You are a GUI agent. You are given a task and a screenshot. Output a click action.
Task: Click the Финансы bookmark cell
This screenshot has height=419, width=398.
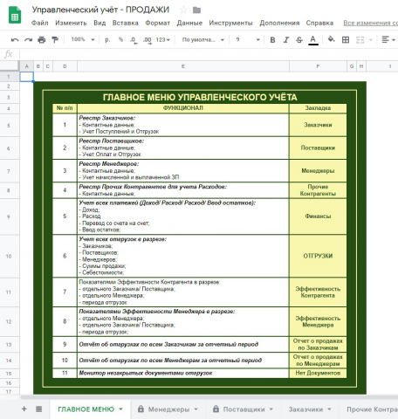[318, 216]
